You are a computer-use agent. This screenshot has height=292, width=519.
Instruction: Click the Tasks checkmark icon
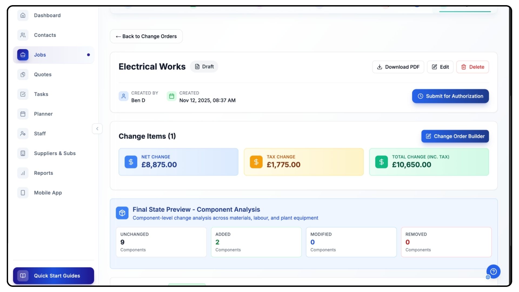(x=23, y=94)
